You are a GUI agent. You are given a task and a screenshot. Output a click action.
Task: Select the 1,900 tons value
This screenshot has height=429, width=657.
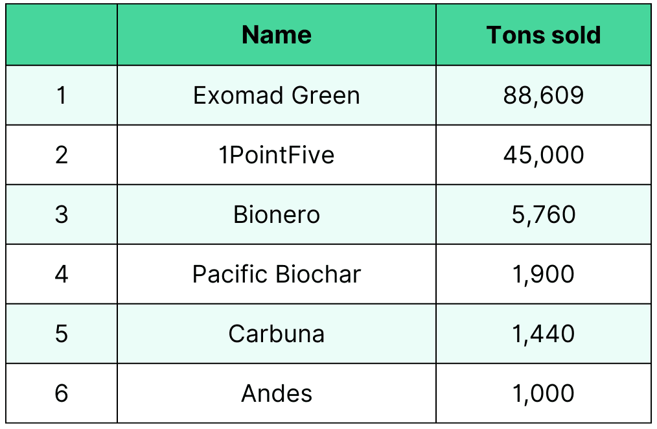pyautogui.click(x=544, y=274)
